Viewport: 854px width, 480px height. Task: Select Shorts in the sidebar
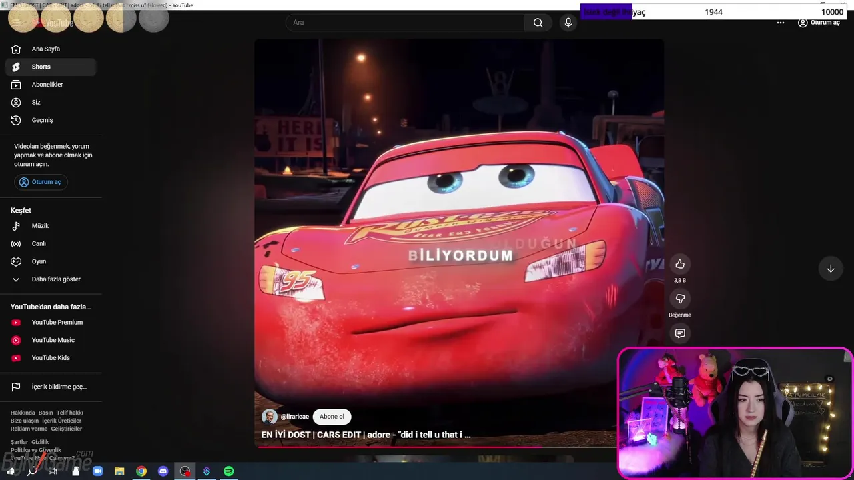(x=51, y=67)
